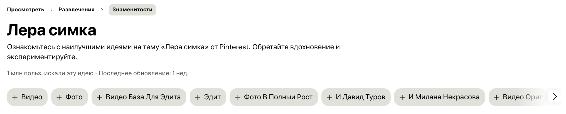Viewport: 566px width, 114px height.
Task: Tap the plus icon next to Эдит
Action: coord(198,97)
